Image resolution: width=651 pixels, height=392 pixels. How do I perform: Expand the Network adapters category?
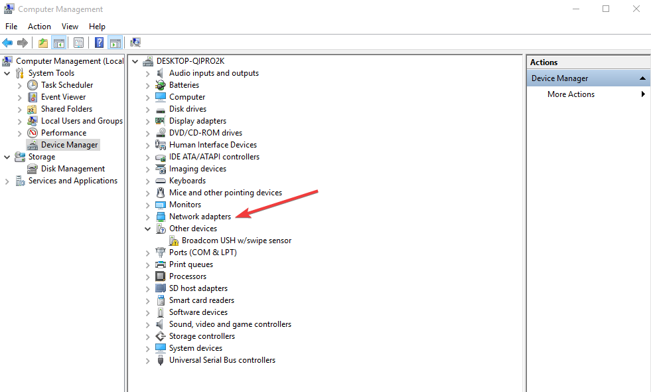[147, 217]
